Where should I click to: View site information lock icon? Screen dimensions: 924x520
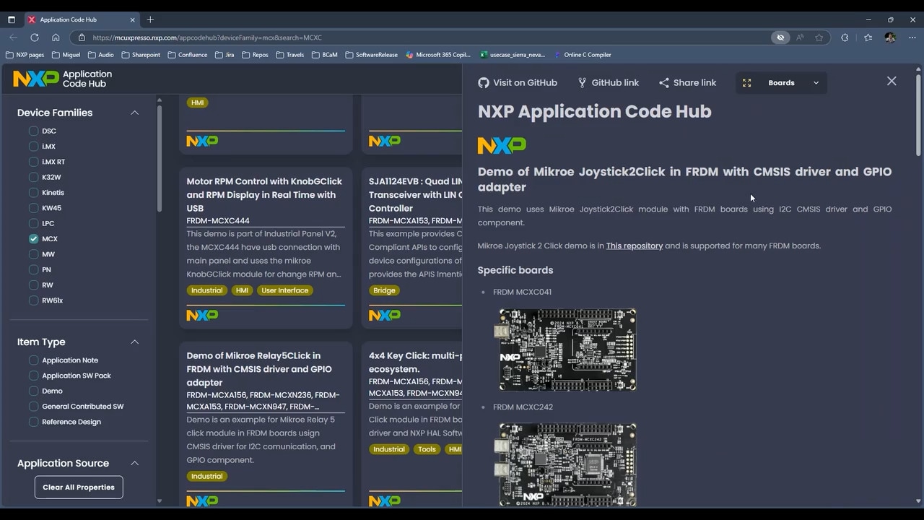click(x=82, y=38)
